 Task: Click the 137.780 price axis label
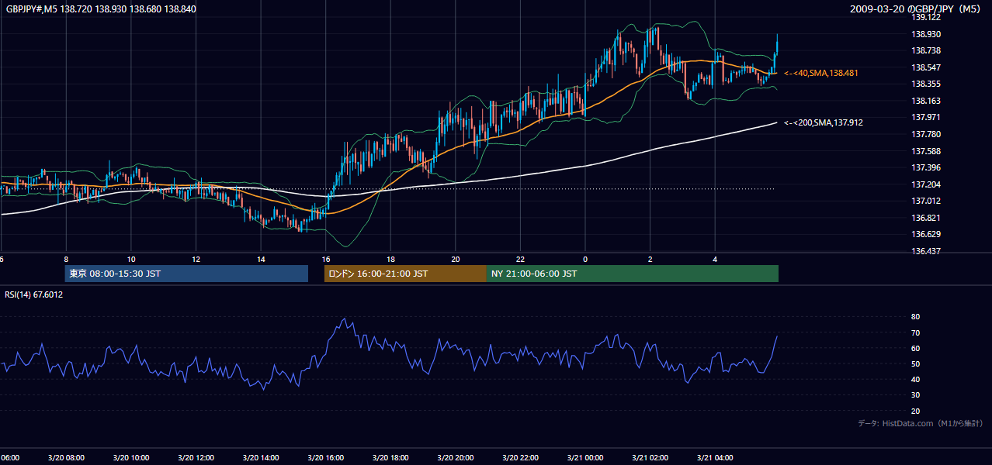click(x=926, y=134)
